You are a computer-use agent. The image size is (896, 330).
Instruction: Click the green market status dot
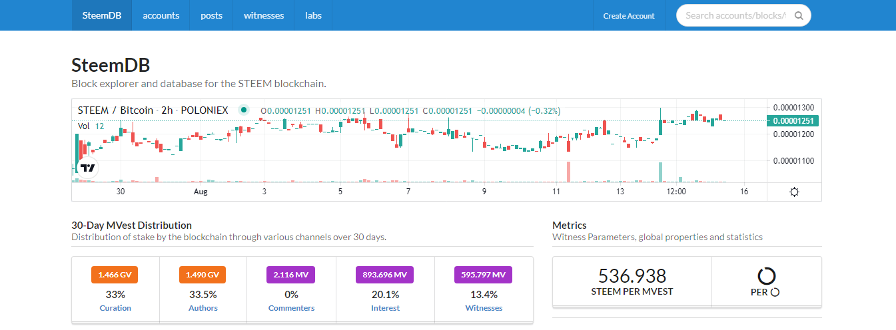pyautogui.click(x=244, y=110)
